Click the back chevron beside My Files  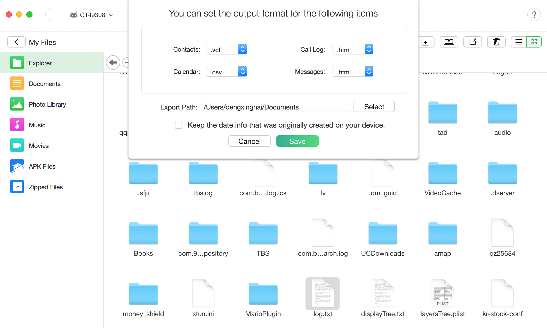pyautogui.click(x=17, y=42)
